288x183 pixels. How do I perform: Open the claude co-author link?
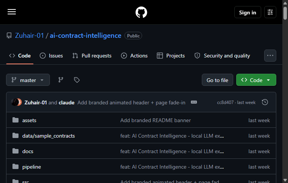[67, 102]
